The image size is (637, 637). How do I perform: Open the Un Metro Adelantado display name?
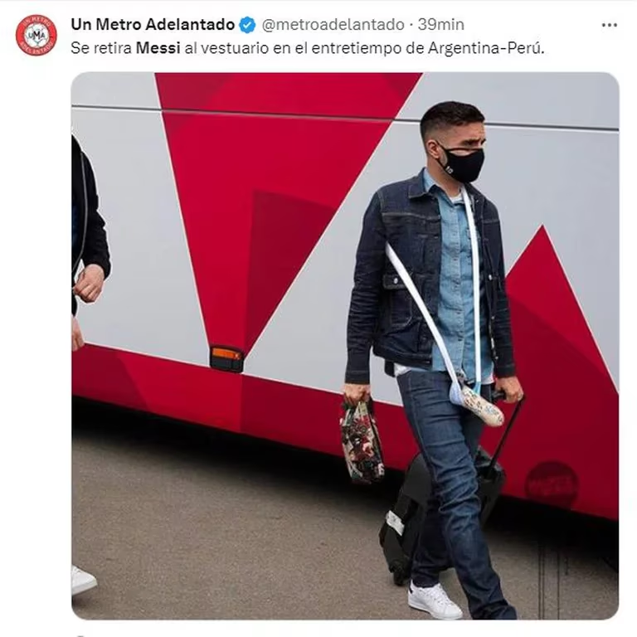pyautogui.click(x=153, y=25)
